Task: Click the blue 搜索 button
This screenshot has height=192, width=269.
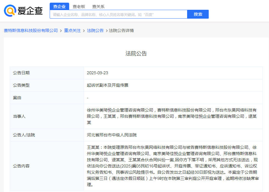Action: click(x=198, y=14)
